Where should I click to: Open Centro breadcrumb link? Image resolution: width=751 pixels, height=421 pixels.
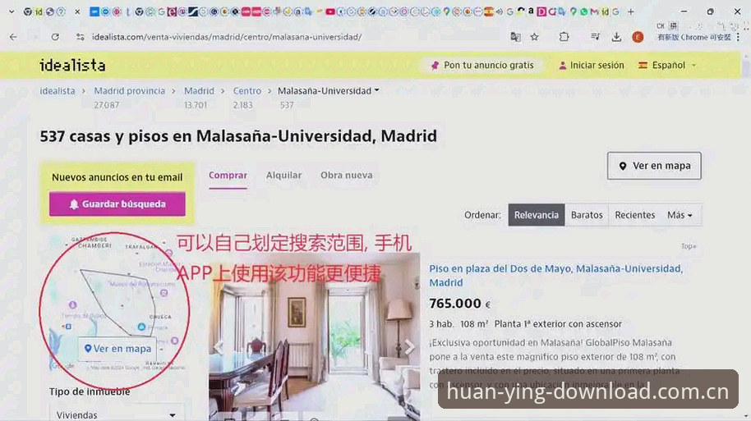[247, 91]
